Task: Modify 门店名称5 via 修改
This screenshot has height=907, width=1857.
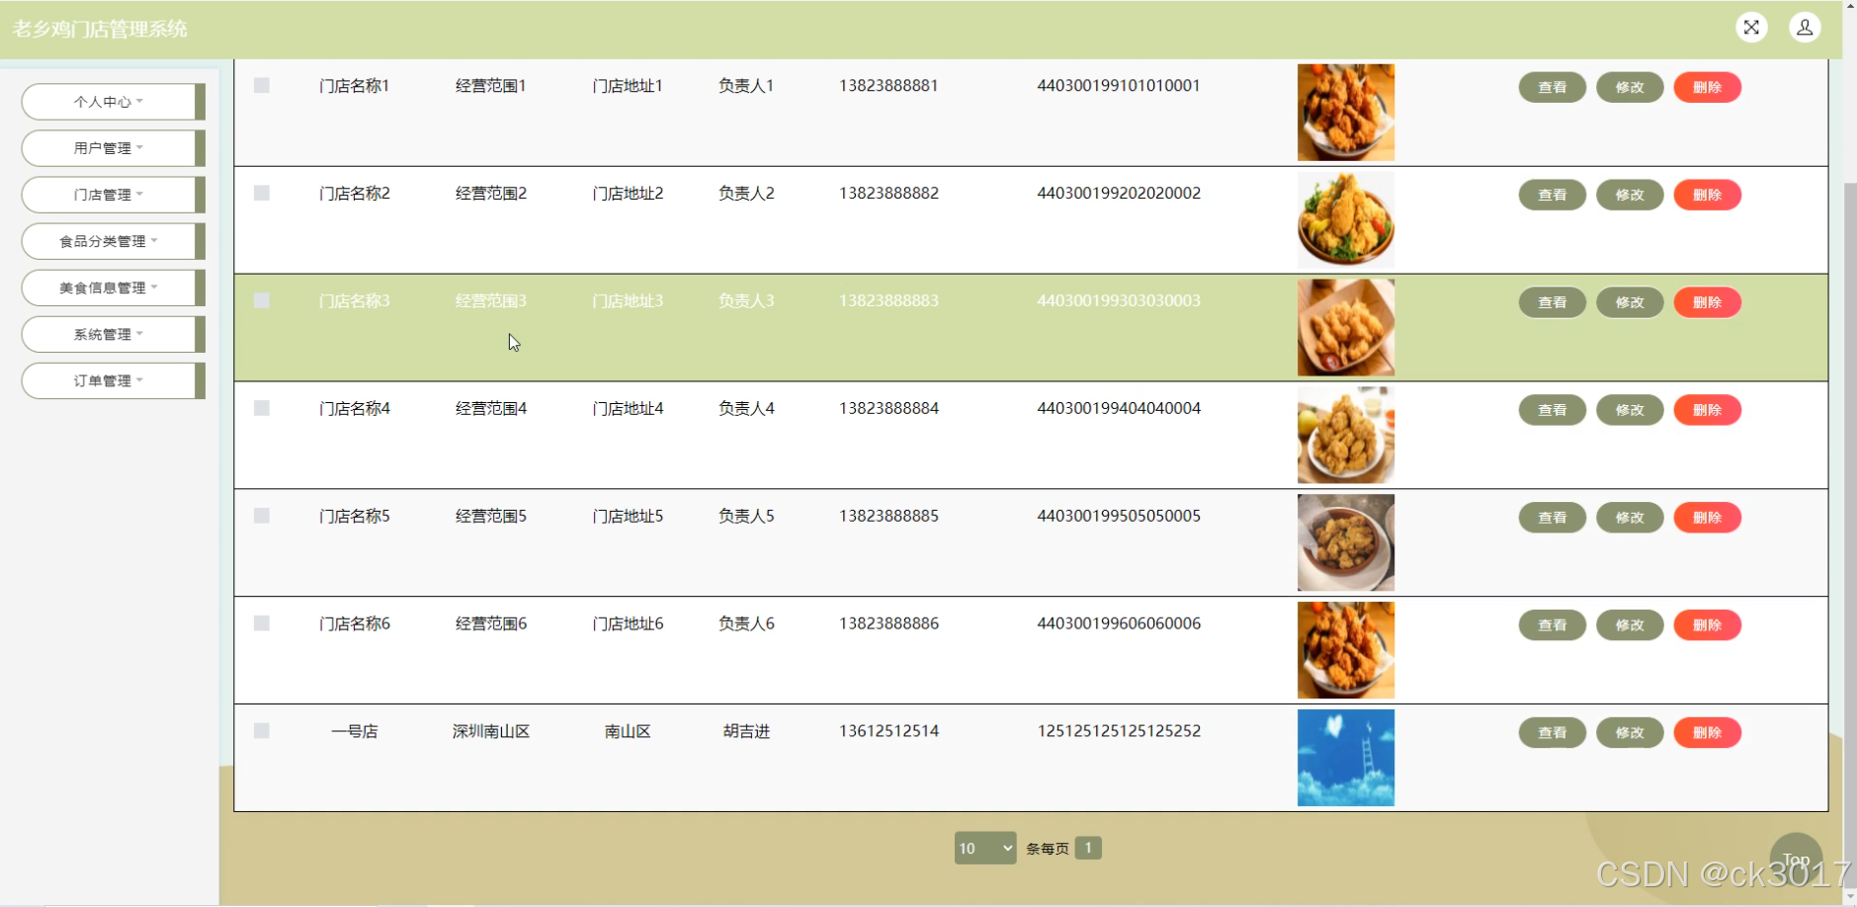Action: click(1630, 518)
